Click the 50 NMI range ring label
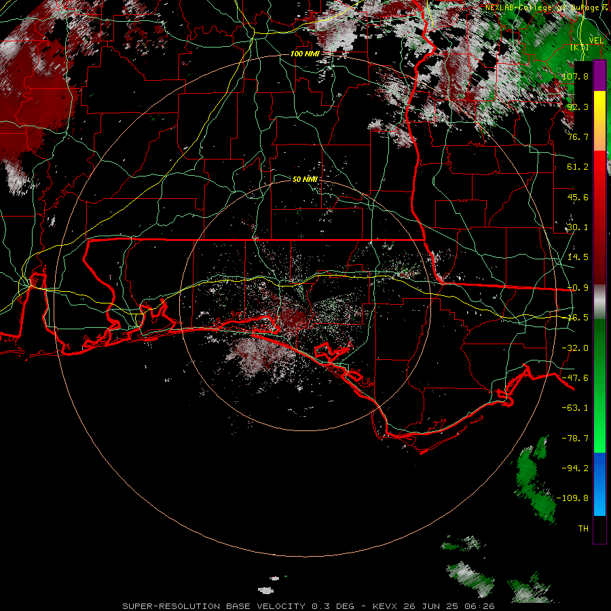 (305, 179)
